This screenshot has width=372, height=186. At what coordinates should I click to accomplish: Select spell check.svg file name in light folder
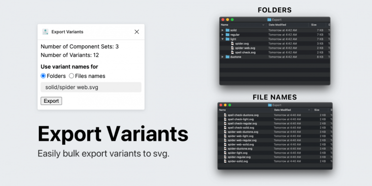[245, 52]
